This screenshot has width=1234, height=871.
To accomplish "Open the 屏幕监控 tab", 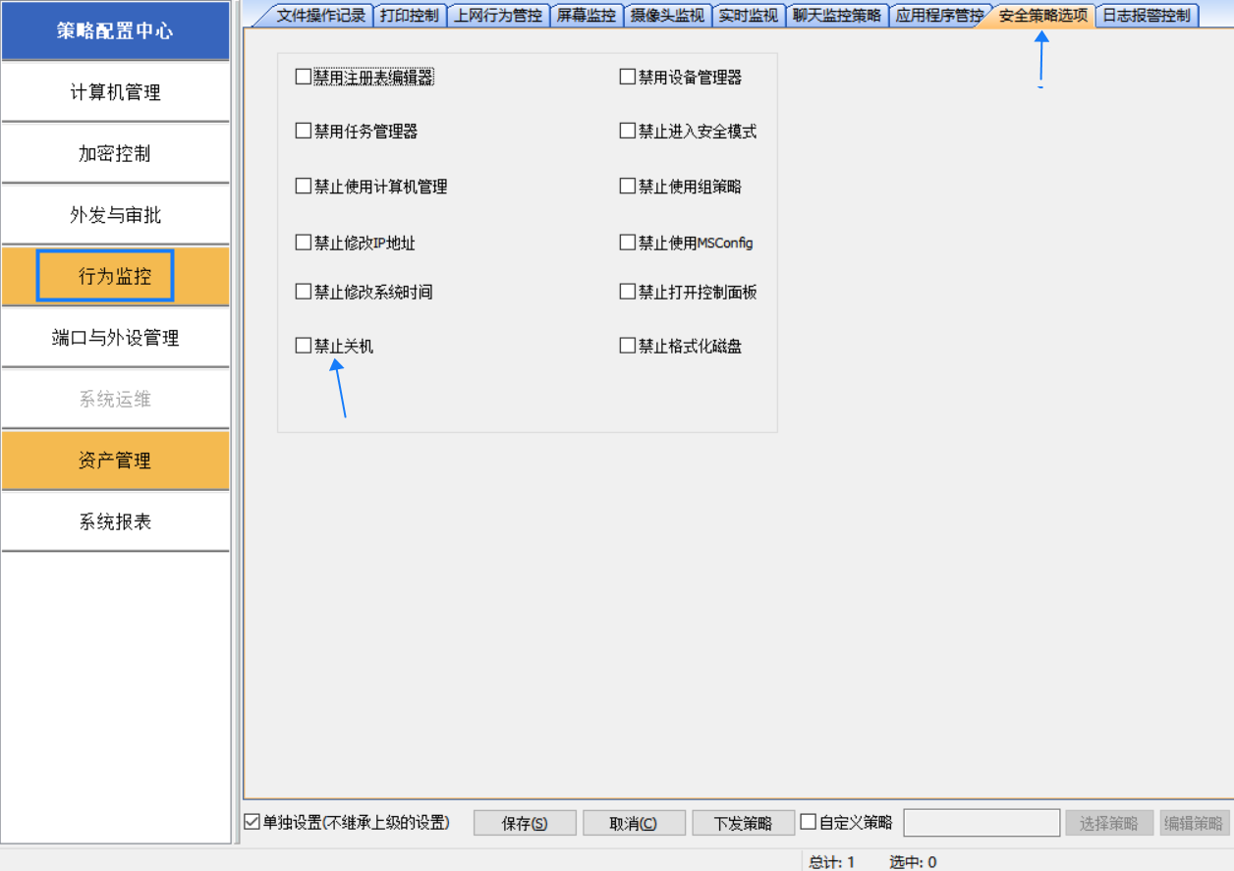I will click(587, 15).
